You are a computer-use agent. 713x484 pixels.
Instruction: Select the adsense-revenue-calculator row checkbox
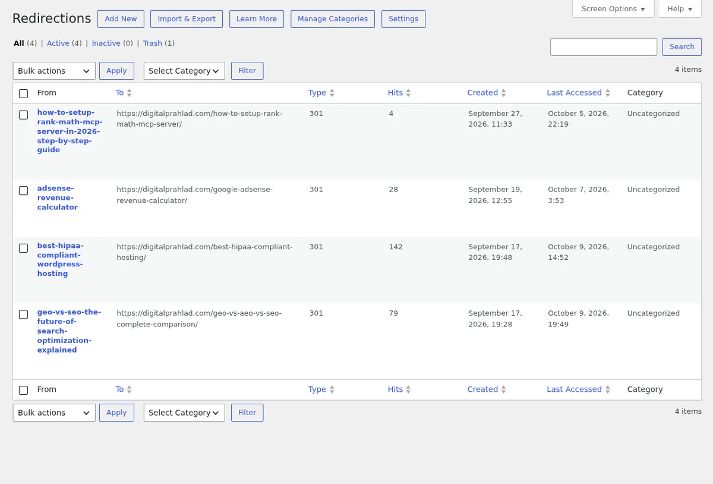coord(24,191)
